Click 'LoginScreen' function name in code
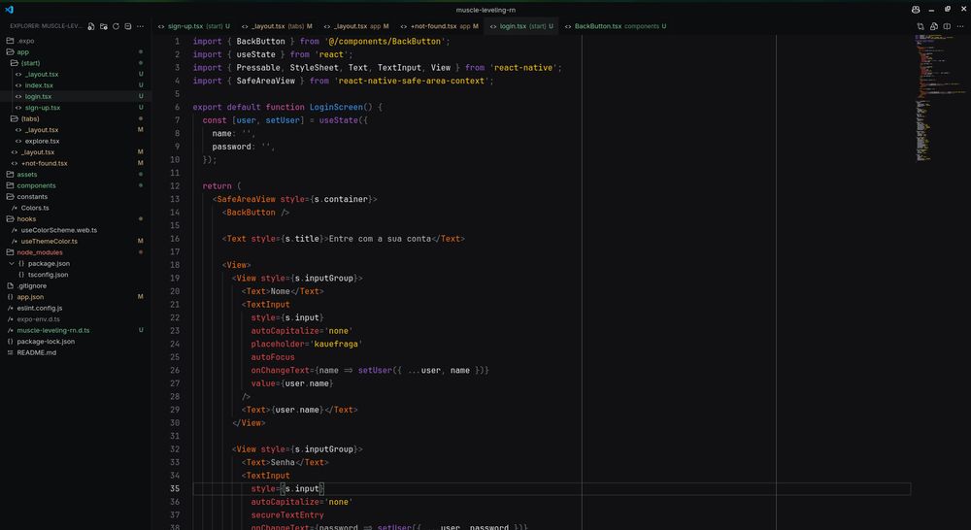Image resolution: width=971 pixels, height=530 pixels. [x=336, y=107]
